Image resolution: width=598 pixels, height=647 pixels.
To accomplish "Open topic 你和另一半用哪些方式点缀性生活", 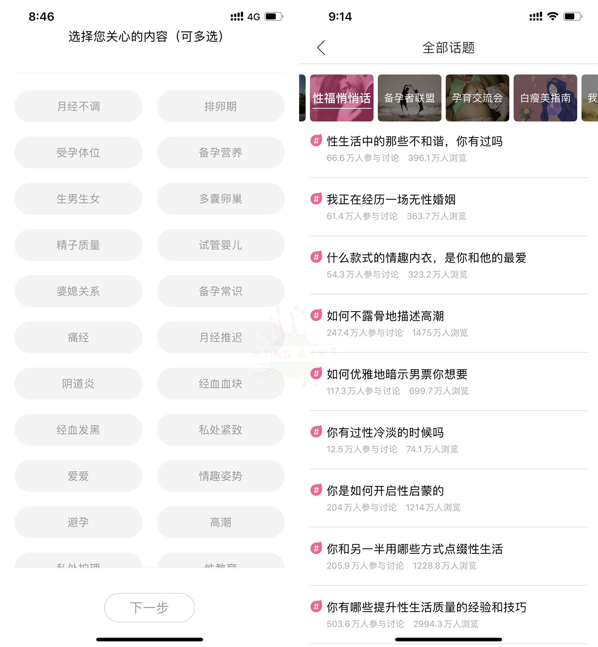I will point(415,549).
